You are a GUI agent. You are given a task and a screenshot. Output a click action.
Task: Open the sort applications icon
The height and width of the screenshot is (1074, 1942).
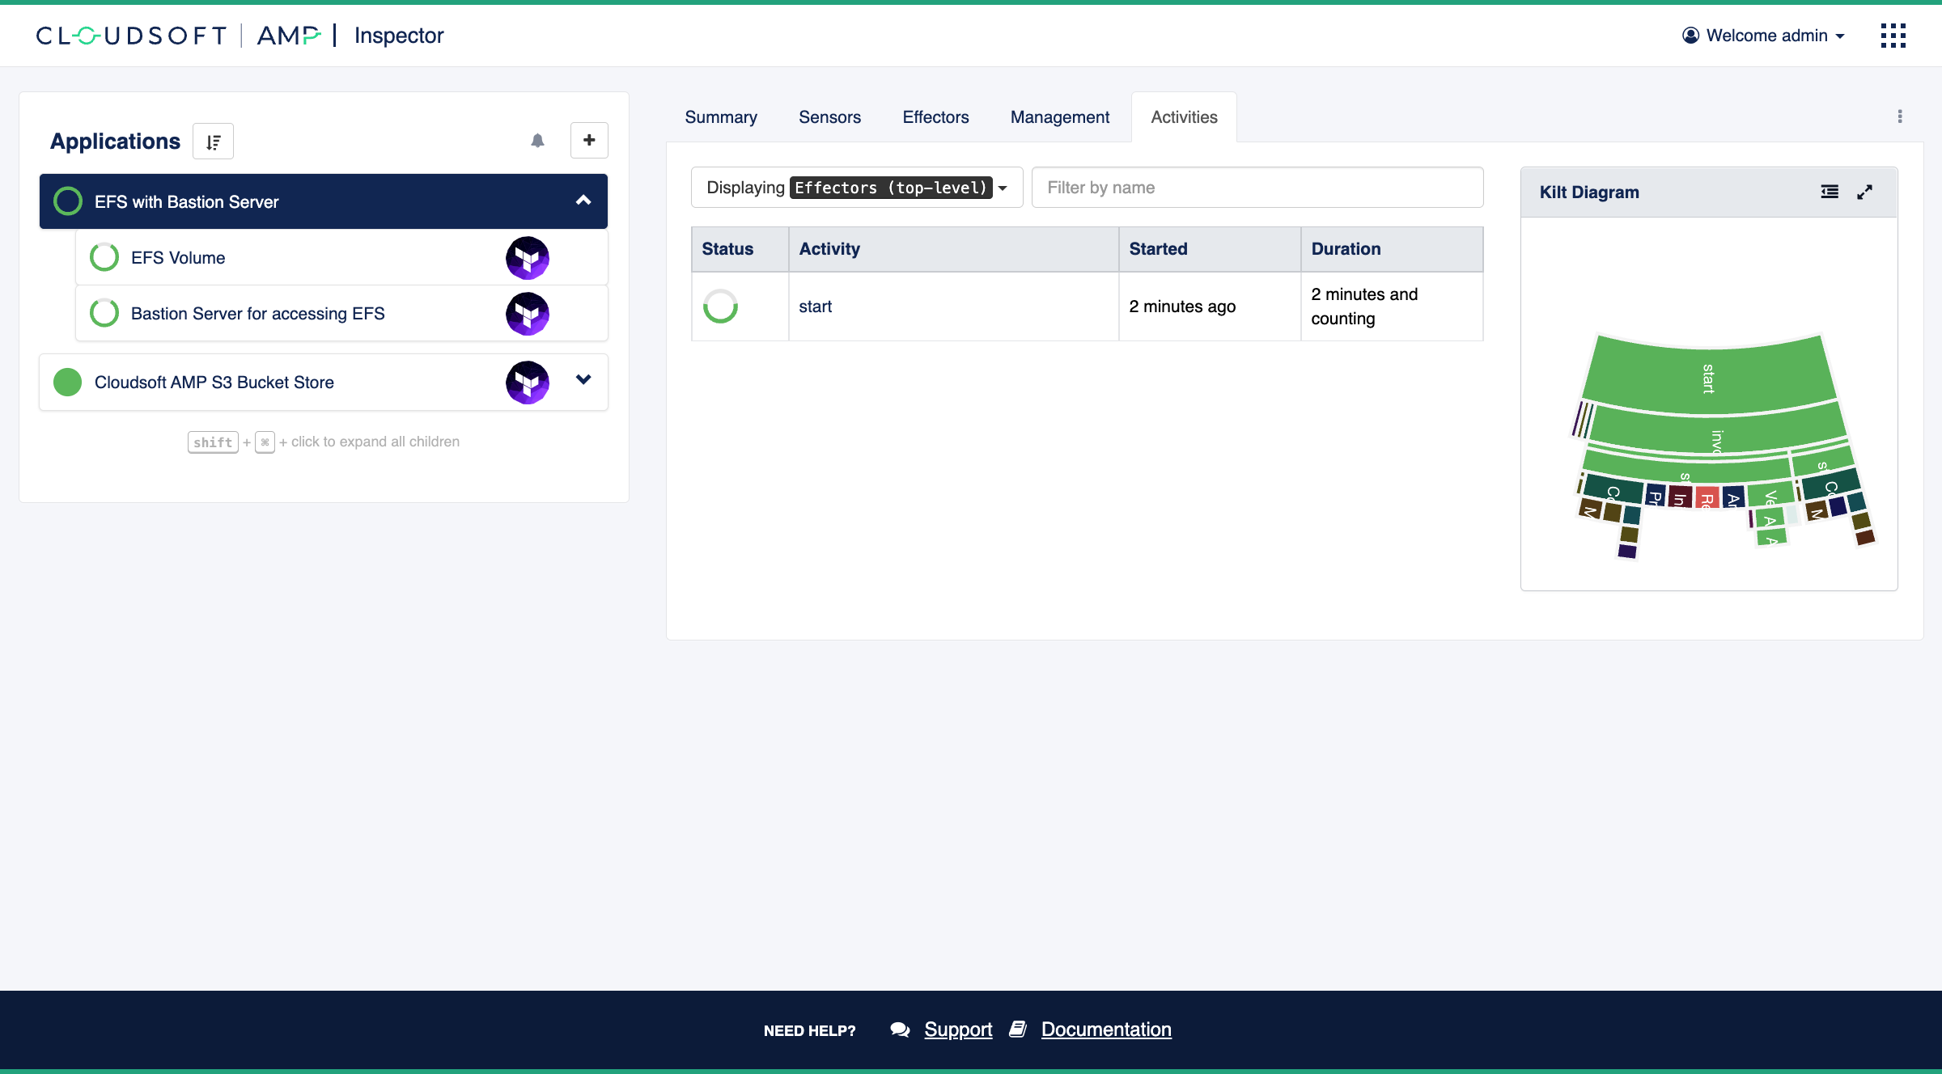[x=214, y=142]
